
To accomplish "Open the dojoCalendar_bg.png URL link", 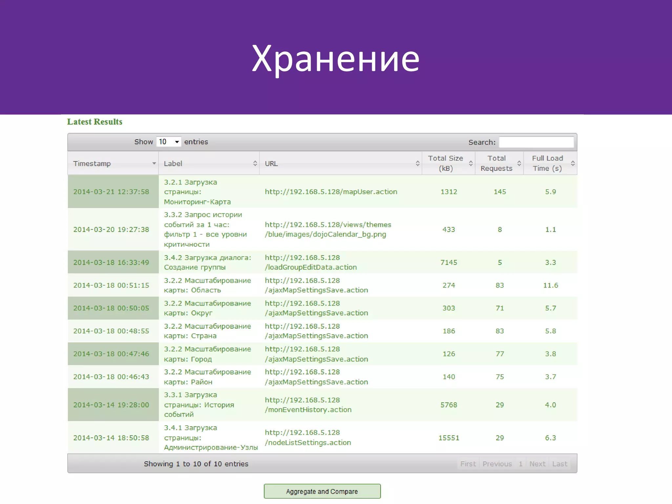I will coord(328,229).
